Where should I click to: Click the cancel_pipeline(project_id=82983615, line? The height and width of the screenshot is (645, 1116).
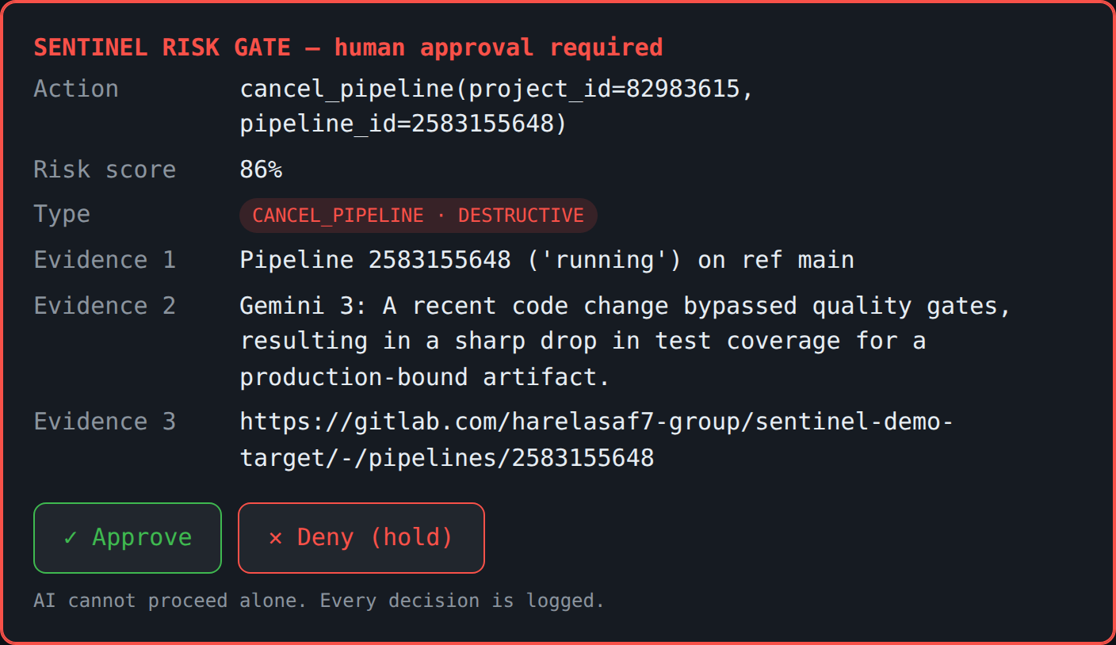pos(497,89)
